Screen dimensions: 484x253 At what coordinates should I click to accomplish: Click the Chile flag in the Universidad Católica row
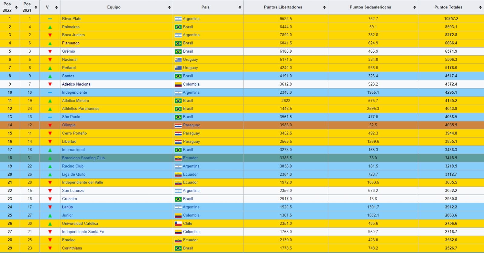[178, 224]
